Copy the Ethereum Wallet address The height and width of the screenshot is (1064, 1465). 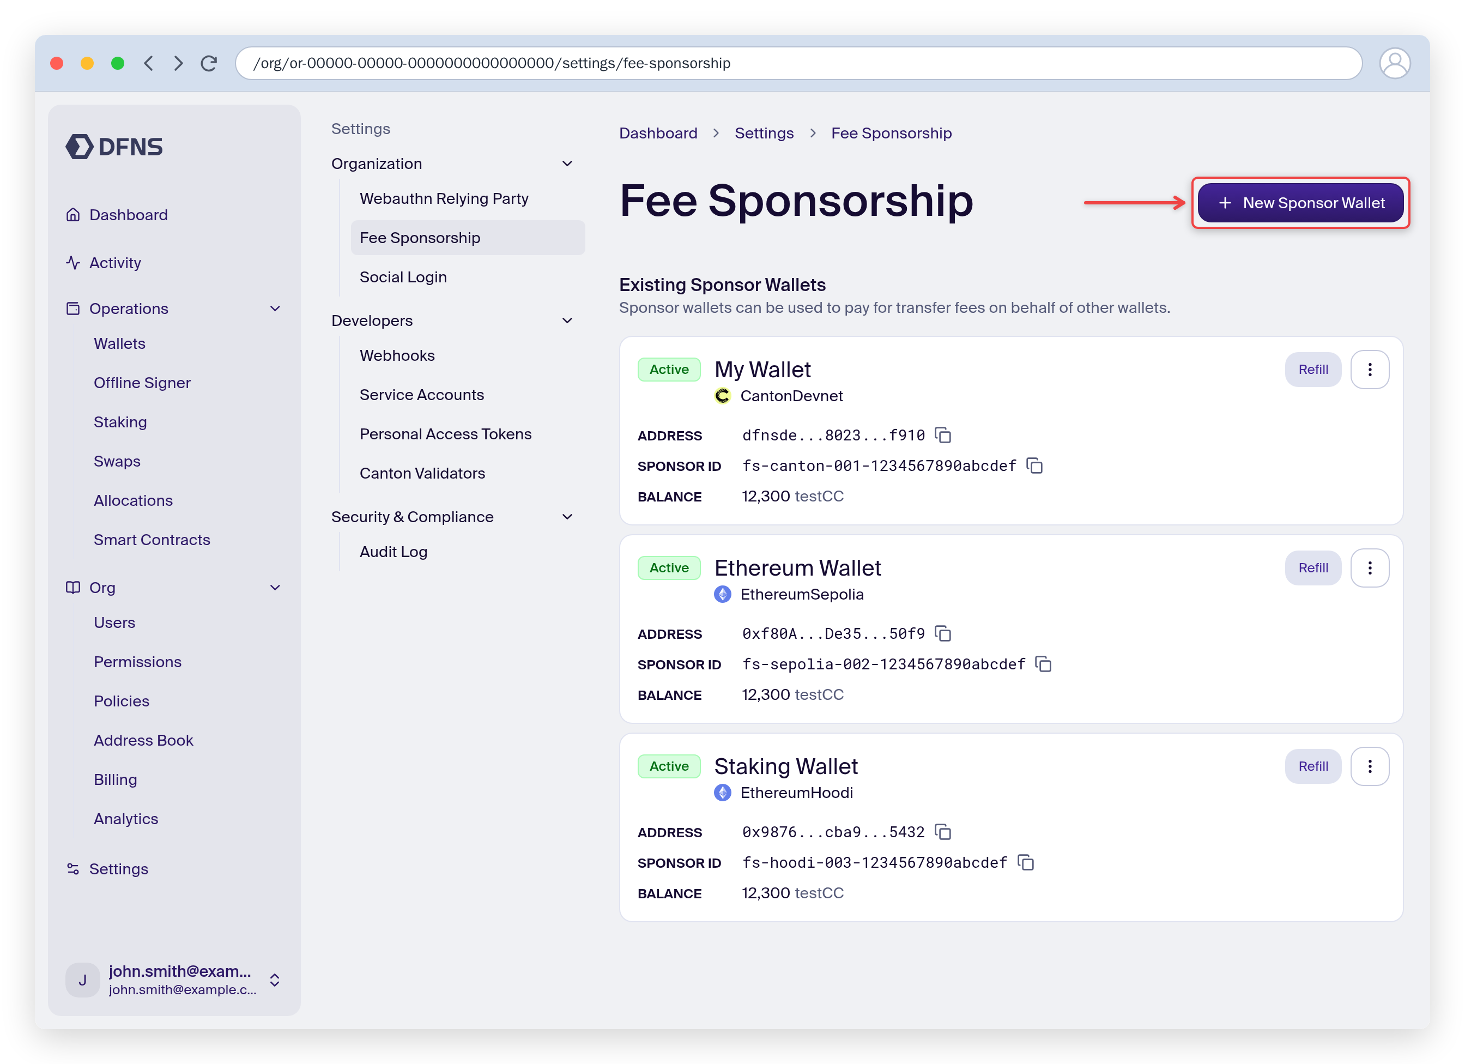pyautogui.click(x=943, y=633)
